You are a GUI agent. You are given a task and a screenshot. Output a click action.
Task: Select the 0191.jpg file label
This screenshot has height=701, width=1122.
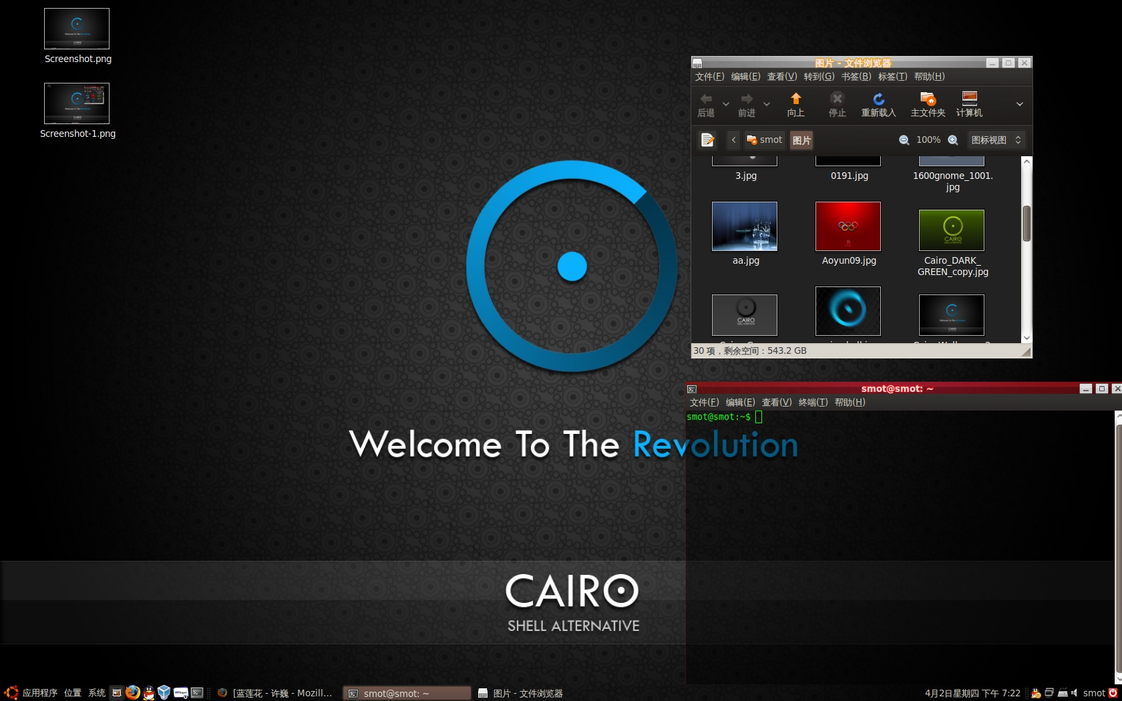point(850,176)
